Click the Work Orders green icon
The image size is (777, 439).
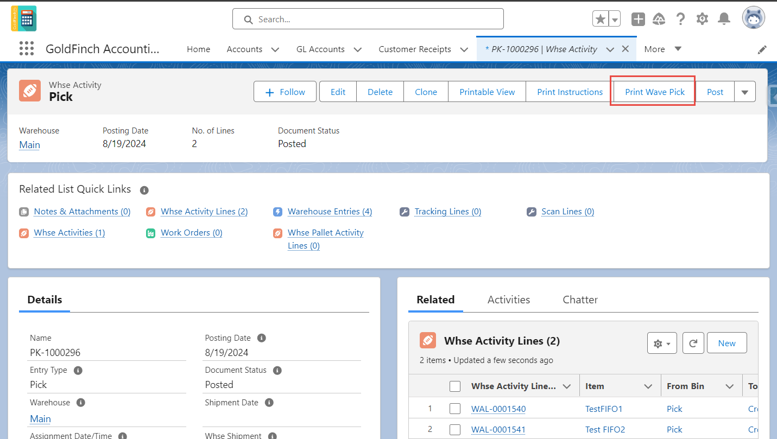(x=150, y=233)
